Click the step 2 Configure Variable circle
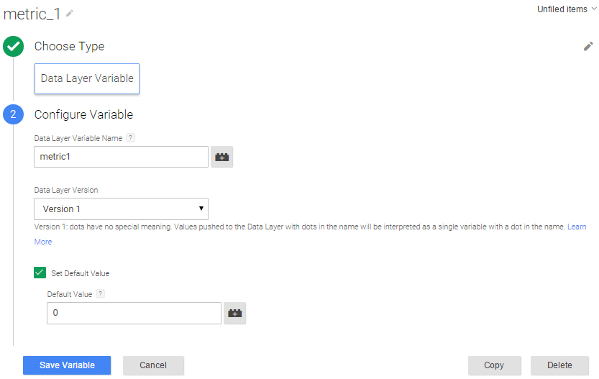This screenshot has width=599, height=379. coord(14,114)
